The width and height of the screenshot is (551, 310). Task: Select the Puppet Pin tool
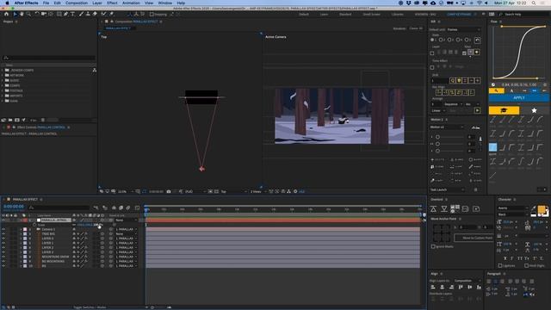click(111, 14)
